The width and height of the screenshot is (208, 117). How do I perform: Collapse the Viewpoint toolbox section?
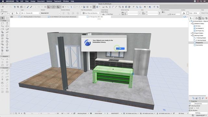tap(1, 56)
